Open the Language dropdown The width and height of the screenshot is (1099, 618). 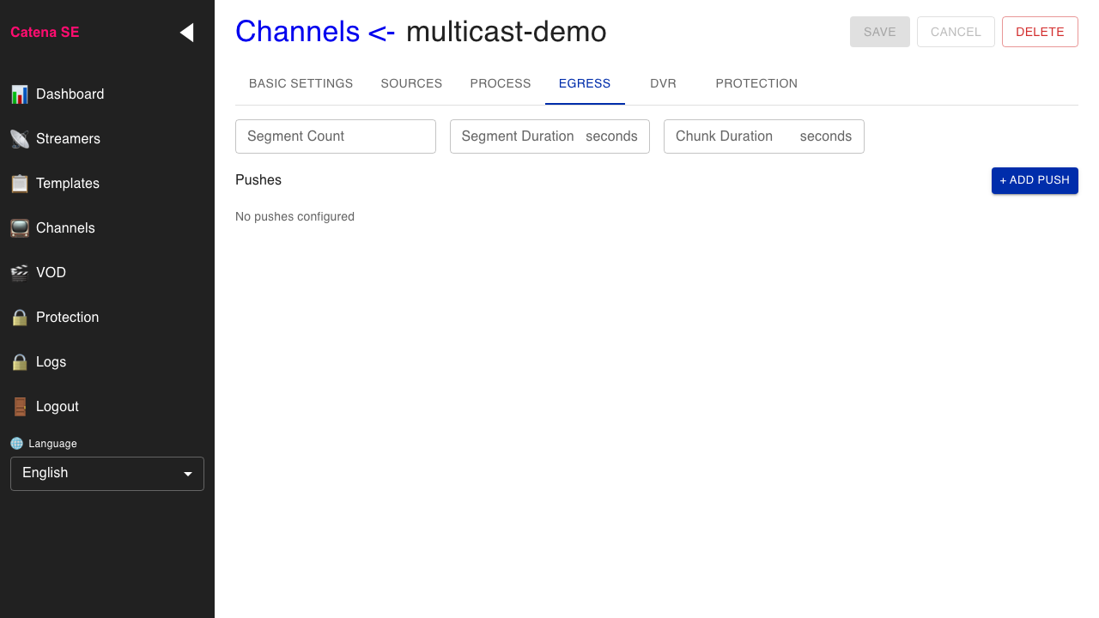coord(106,474)
